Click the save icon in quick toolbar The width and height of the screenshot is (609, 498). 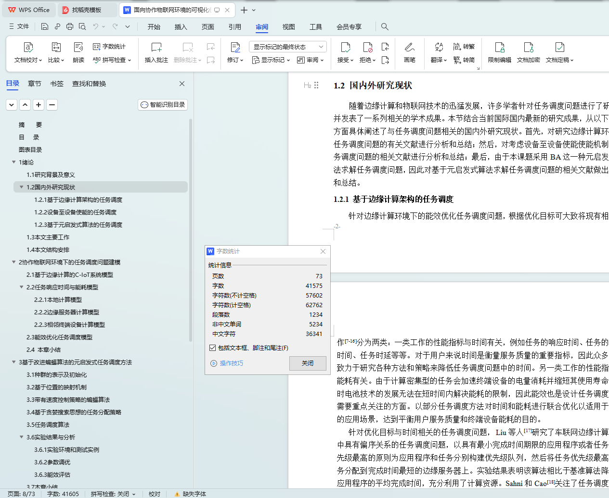(45, 26)
